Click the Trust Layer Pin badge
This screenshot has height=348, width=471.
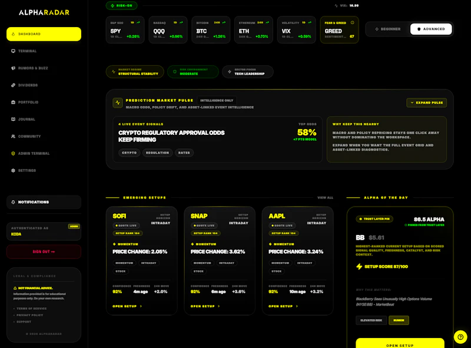tap(374, 219)
